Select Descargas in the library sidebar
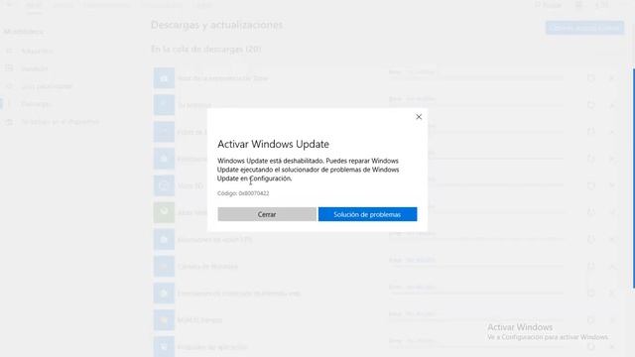Screen dimensions: 635x357 click(x=36, y=104)
